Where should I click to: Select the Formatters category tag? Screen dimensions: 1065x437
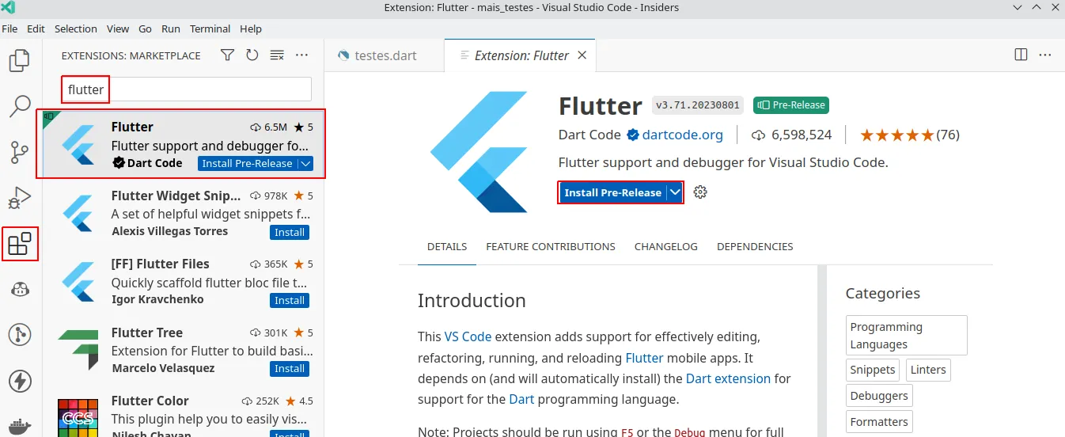click(x=879, y=422)
